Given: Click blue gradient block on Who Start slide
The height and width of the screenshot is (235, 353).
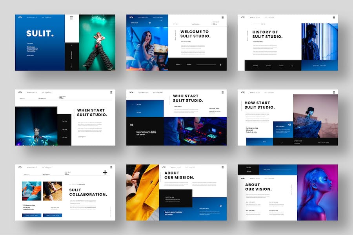Looking at the screenshot, I should pyautogui.click(x=145, y=108).
